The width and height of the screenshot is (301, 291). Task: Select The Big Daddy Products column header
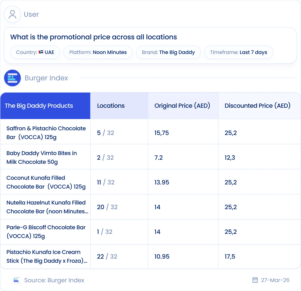pyautogui.click(x=45, y=106)
